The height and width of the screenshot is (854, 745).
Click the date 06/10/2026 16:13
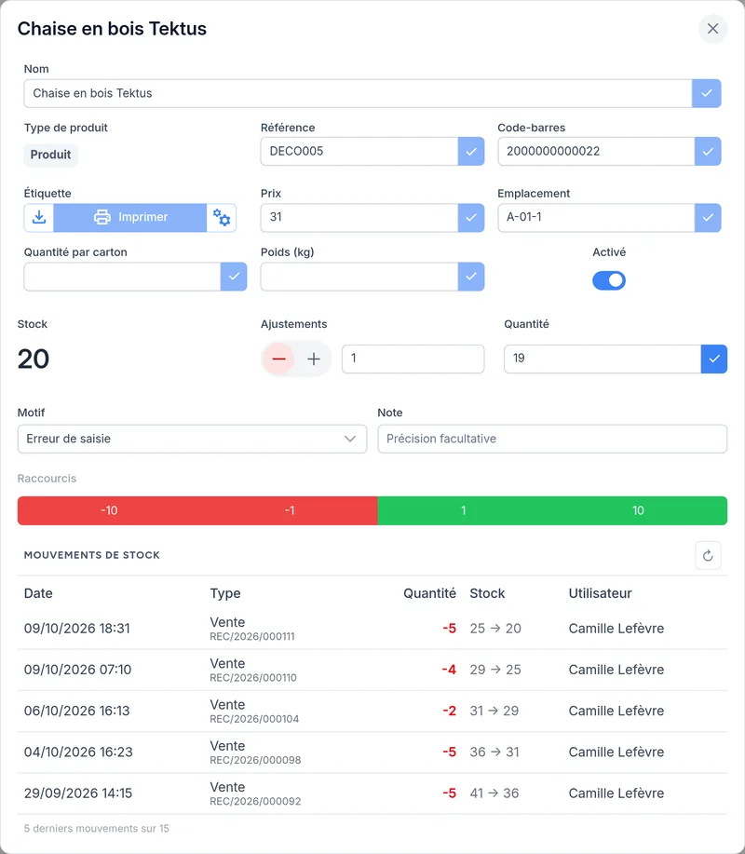click(x=76, y=711)
